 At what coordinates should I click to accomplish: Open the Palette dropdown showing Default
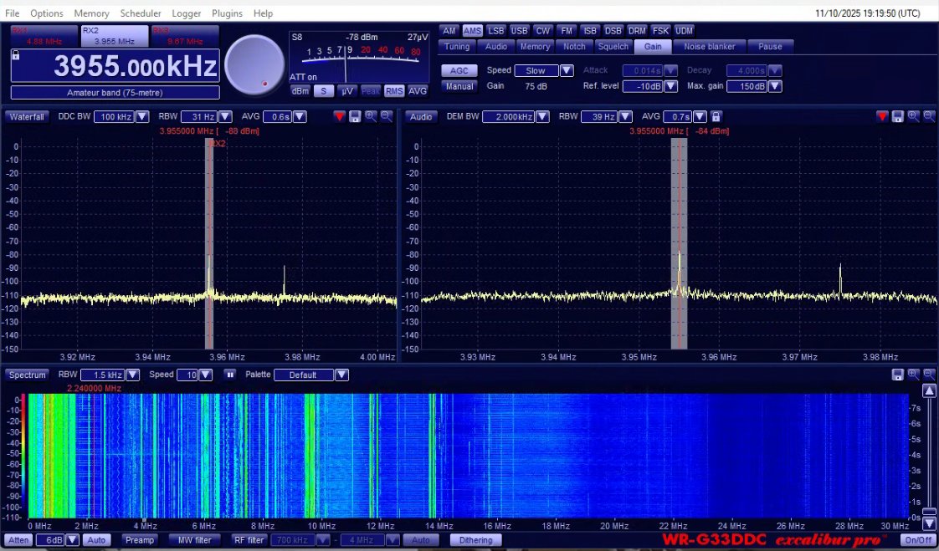coord(341,375)
